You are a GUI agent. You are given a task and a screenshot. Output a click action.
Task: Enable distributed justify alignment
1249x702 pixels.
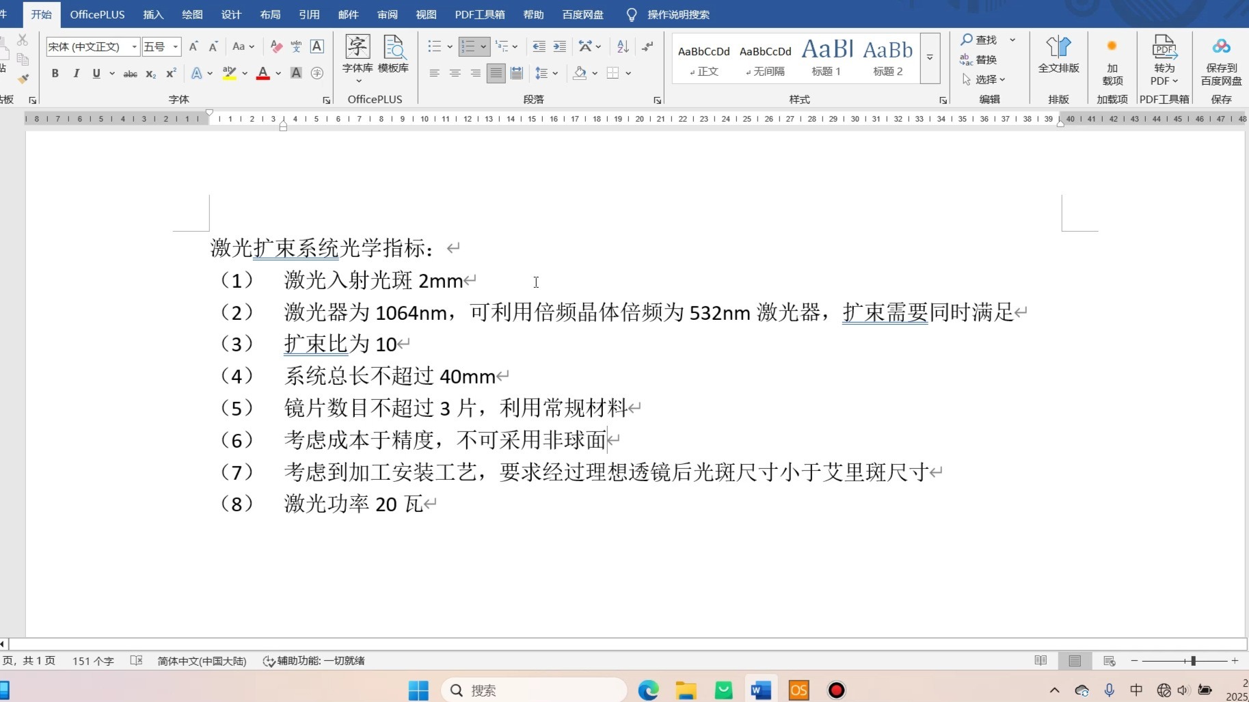point(517,73)
